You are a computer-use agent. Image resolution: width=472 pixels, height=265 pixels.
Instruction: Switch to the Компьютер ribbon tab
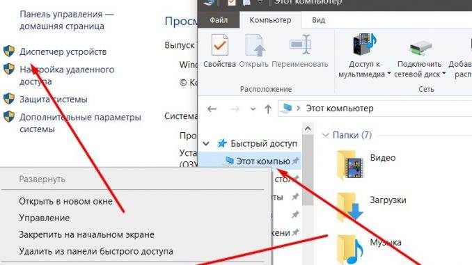[x=270, y=20]
